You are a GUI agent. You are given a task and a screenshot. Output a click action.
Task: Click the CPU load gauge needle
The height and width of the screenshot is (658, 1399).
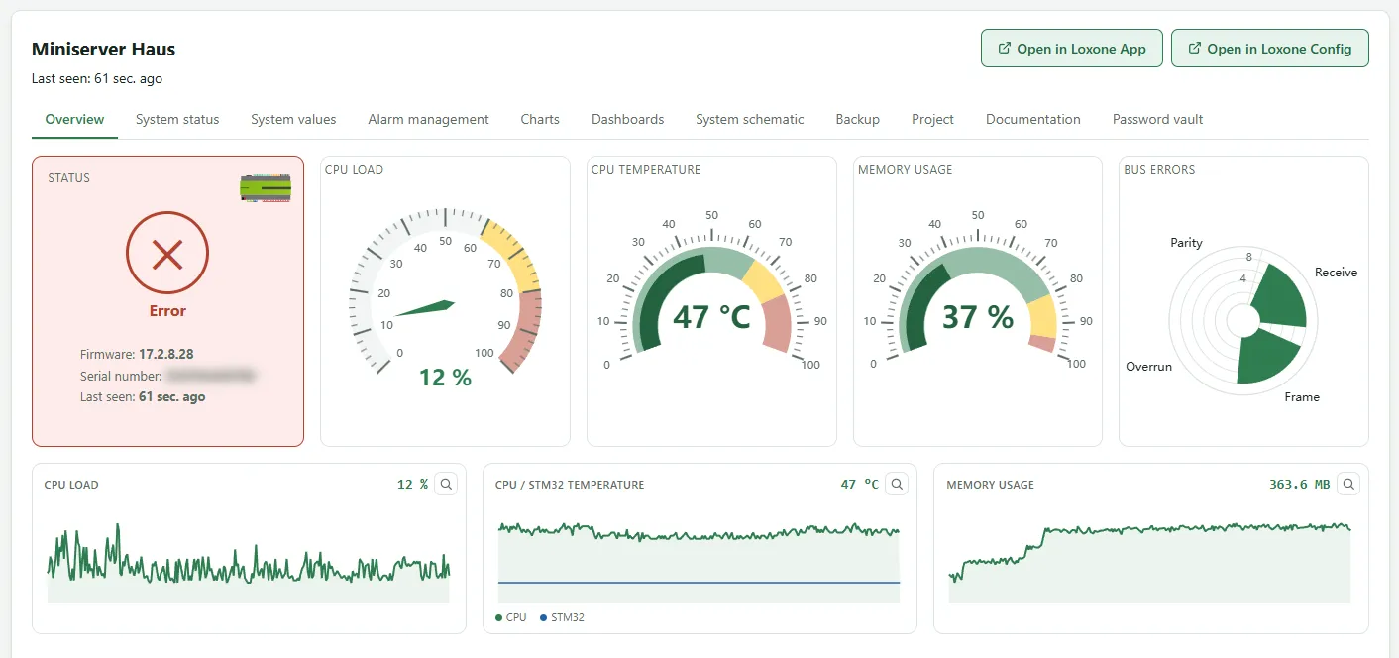[424, 308]
